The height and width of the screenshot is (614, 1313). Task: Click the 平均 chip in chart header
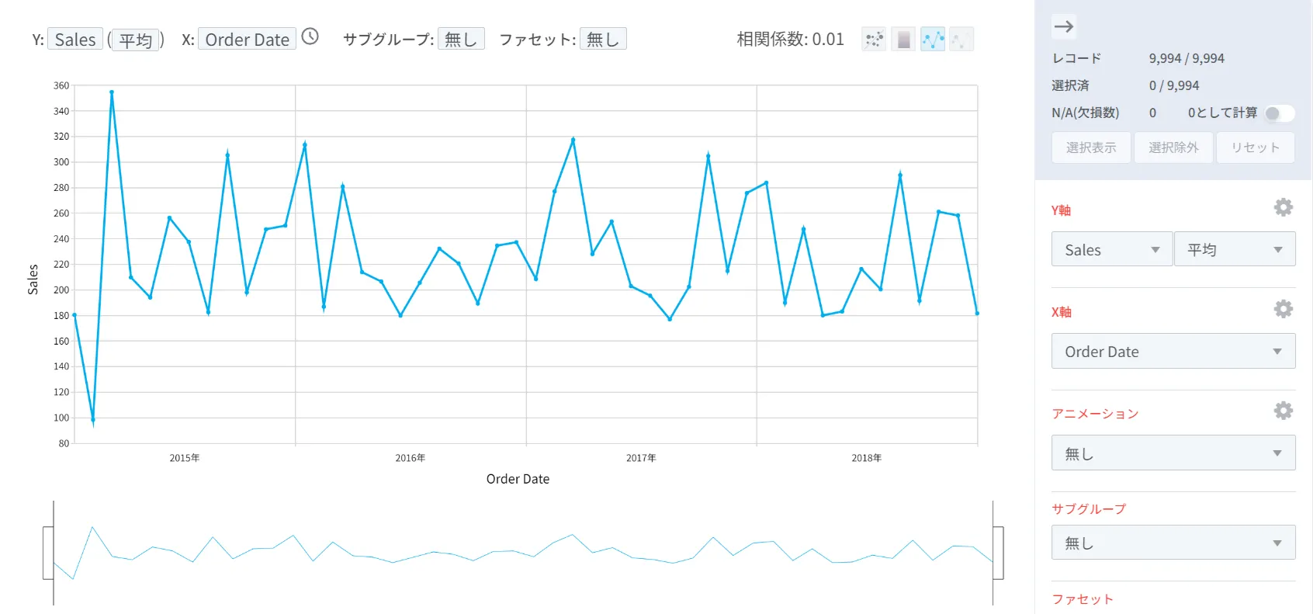[x=136, y=40]
